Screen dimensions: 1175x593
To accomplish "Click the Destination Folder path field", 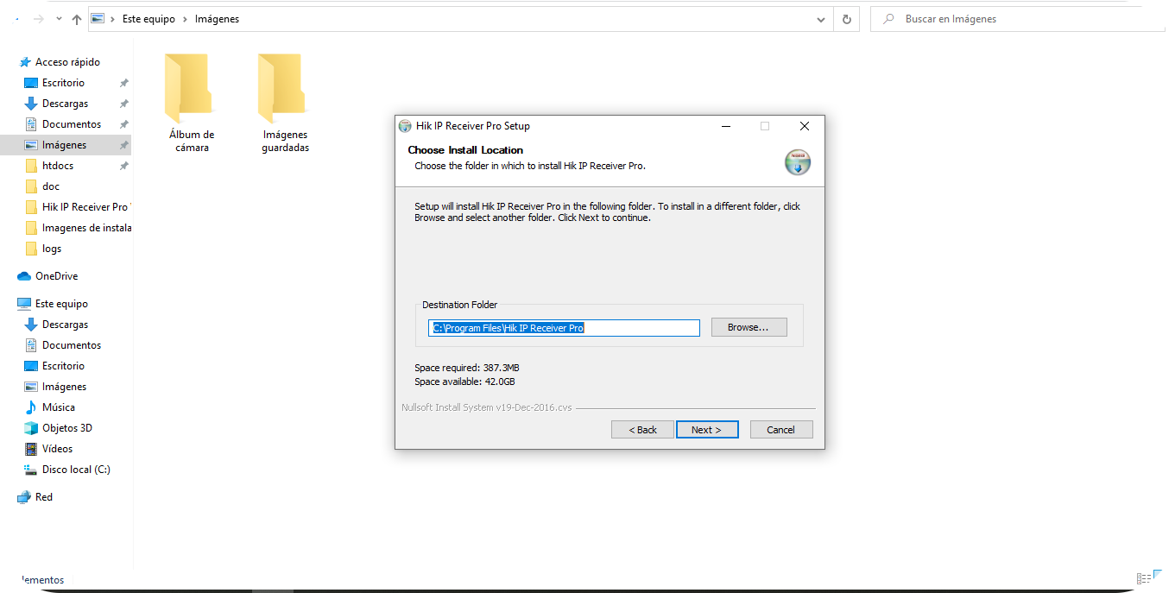I will [564, 328].
